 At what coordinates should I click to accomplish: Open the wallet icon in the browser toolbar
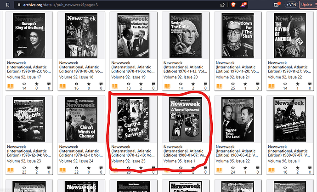[x=277, y=5]
